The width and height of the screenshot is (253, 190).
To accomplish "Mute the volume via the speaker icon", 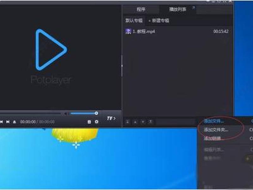I will (x=65, y=114).
